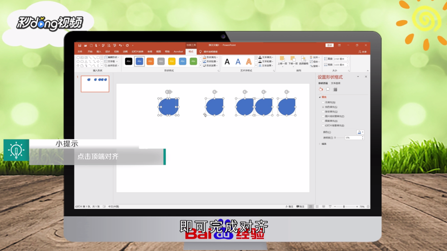Switch to 文本选项 in the Format Shape pane
The height and width of the screenshot is (251, 447).
pyautogui.click(x=336, y=83)
